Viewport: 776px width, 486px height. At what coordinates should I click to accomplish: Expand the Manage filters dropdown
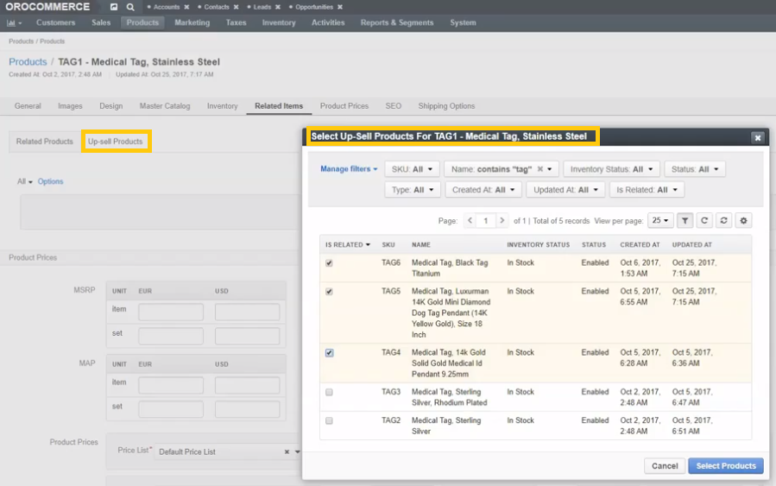(349, 169)
